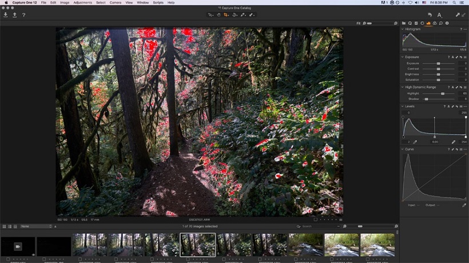469x263 pixels.
Task: Toggle the ascending sort arrow
Action: [x=55, y=226]
